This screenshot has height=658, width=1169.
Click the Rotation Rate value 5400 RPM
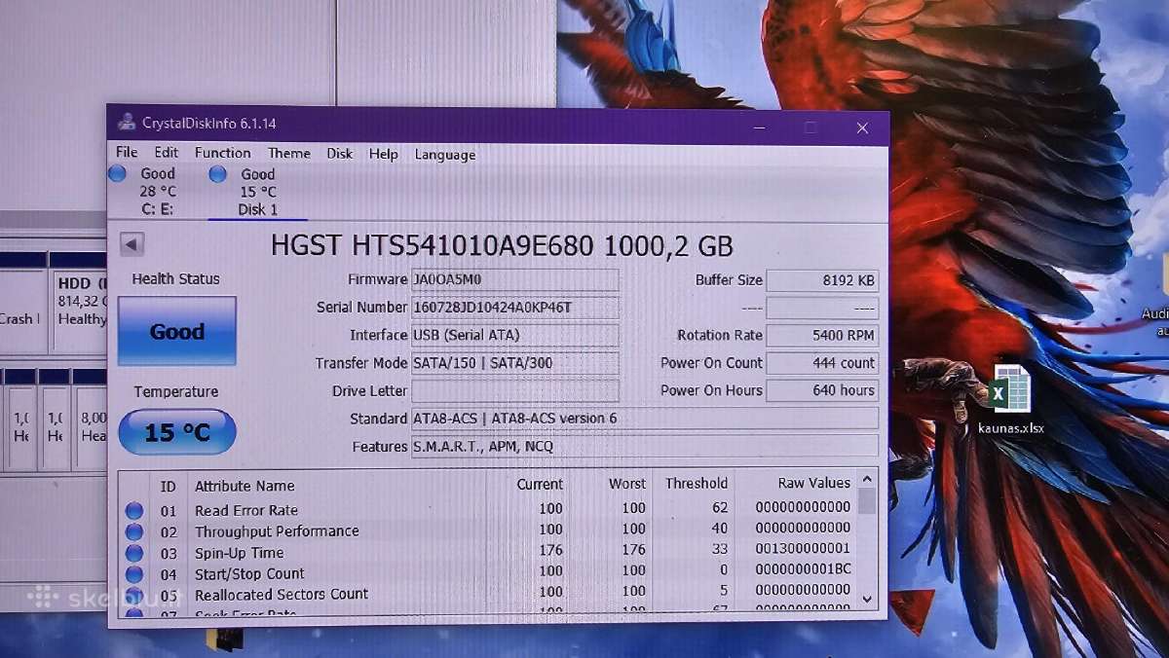822,335
